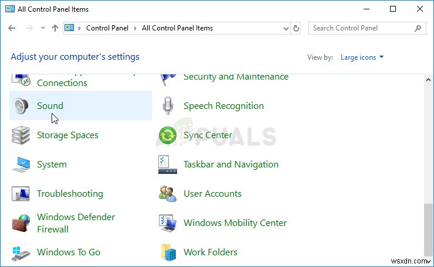Maximize the Control Panel window

393,9
